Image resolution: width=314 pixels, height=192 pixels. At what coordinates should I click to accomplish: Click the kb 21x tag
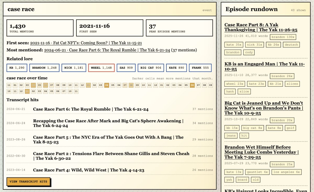pyautogui.click(x=275, y=84)
